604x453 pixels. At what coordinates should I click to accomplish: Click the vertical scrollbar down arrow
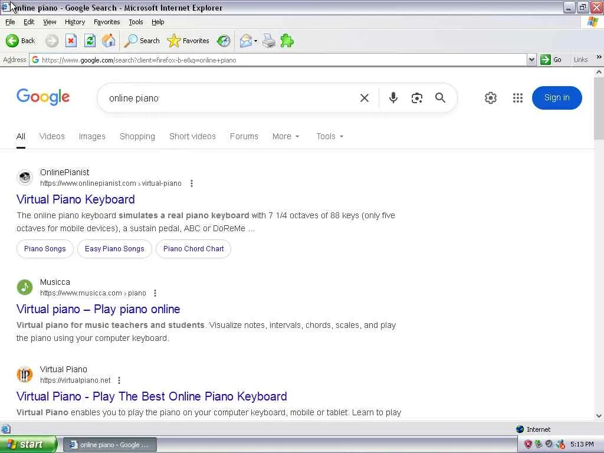click(x=599, y=416)
